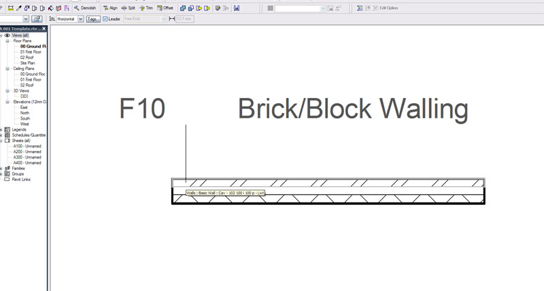Open sheet A100 - Unnamed
The width and height of the screenshot is (544, 291).
click(27, 146)
